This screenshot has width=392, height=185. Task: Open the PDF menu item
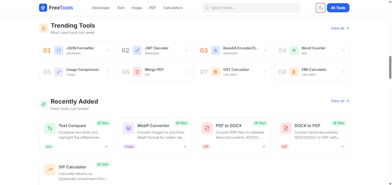152,8
